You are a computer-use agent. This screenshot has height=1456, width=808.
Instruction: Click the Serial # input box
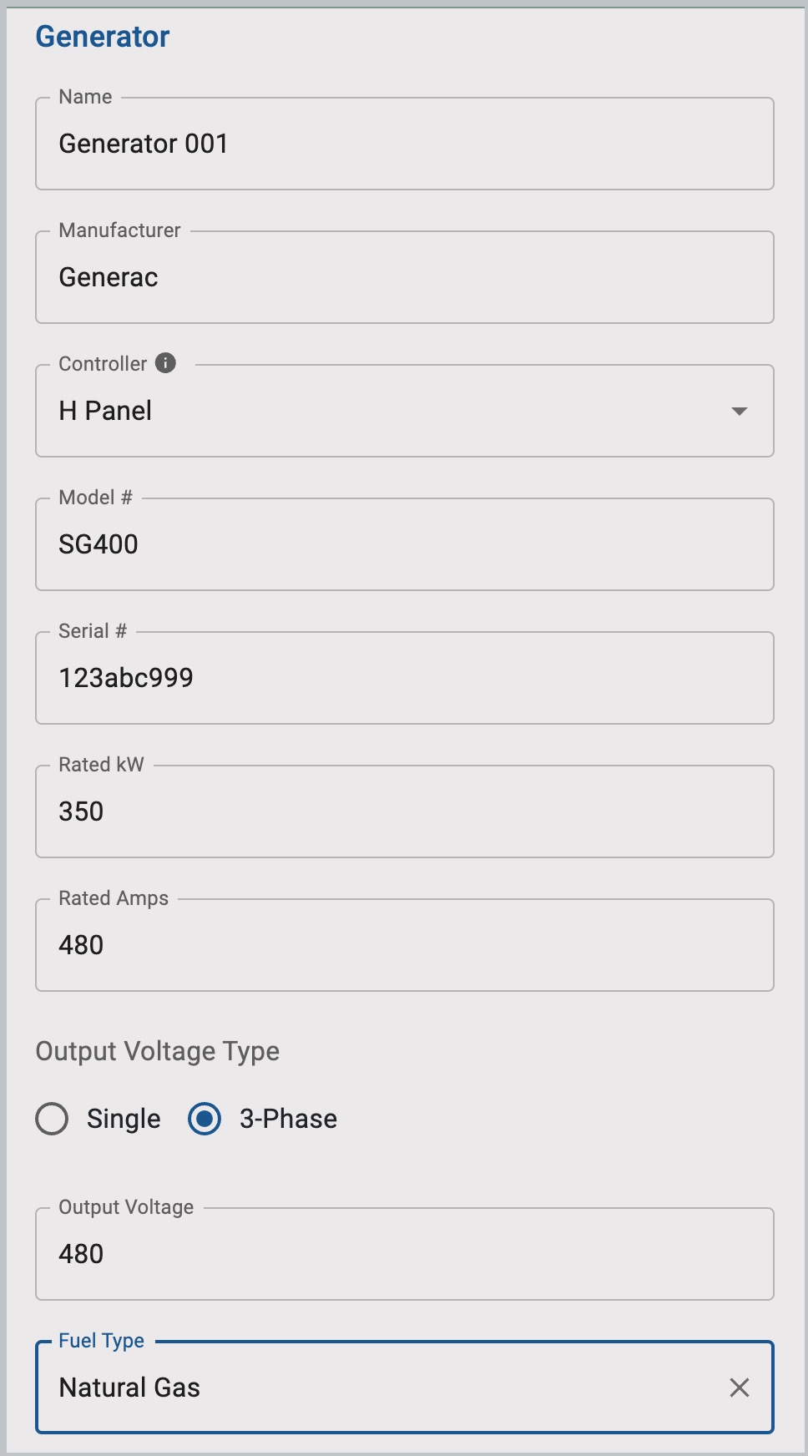coord(404,678)
